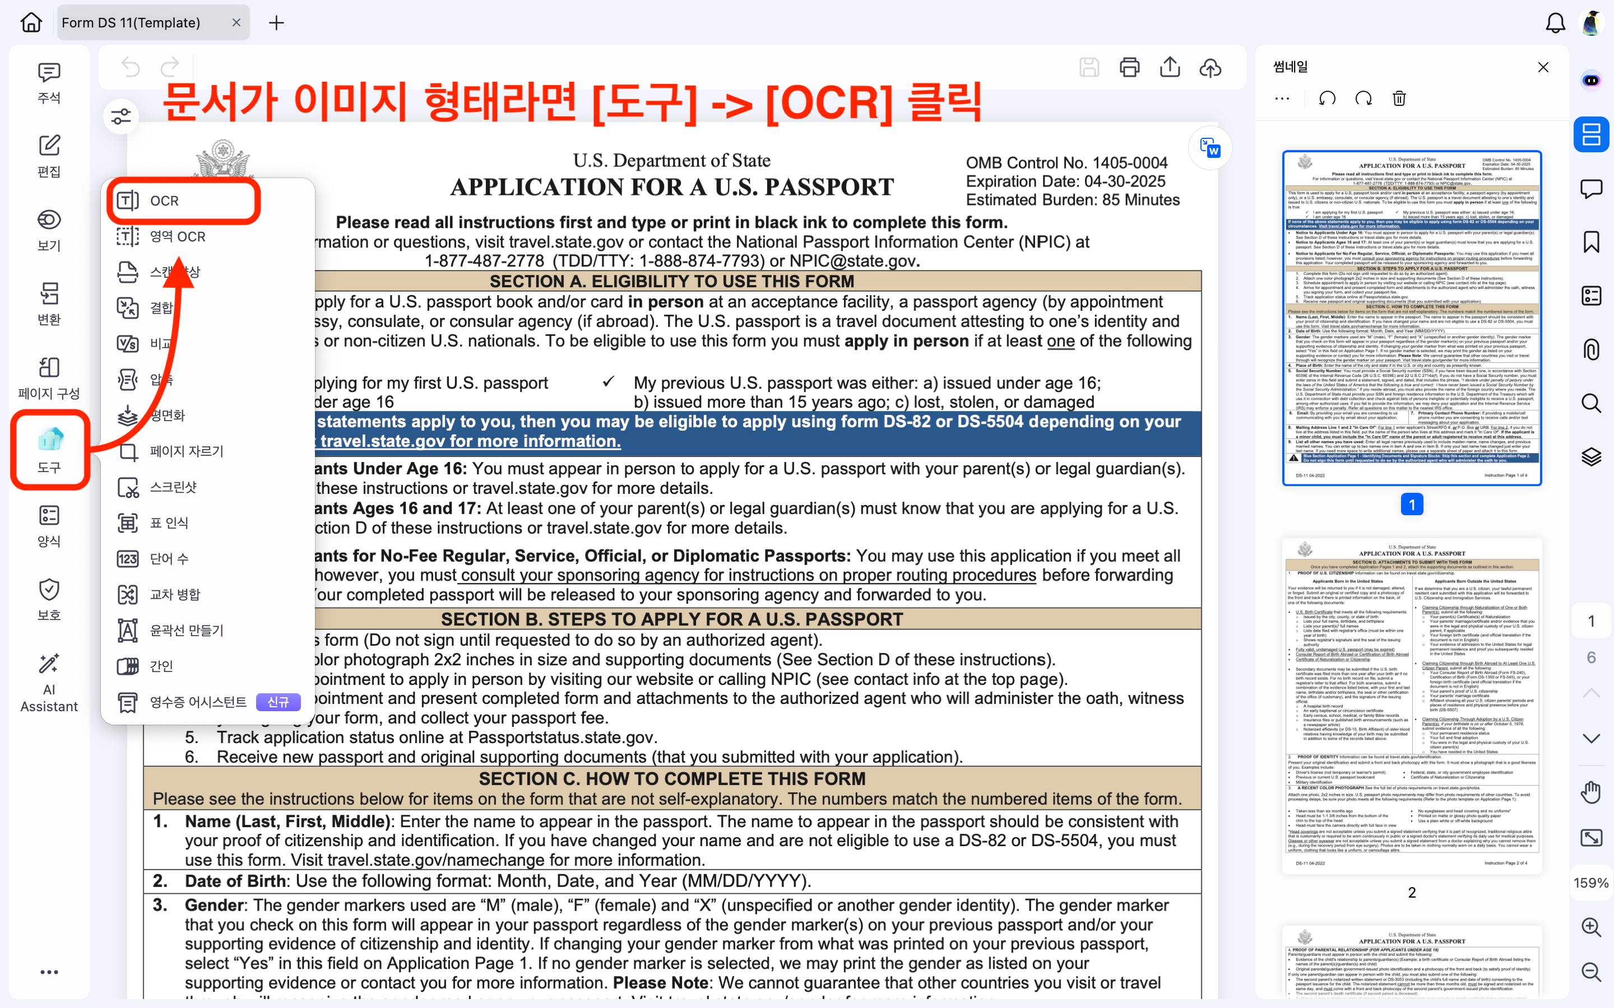Viewport: 1614px width, 1008px height.
Task: Click the current page number field
Action: (1592, 620)
